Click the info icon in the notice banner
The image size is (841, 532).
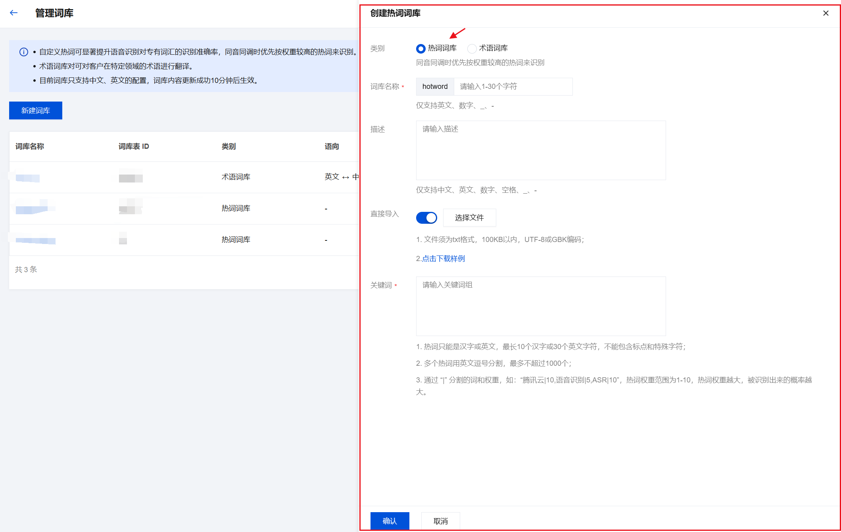point(24,52)
